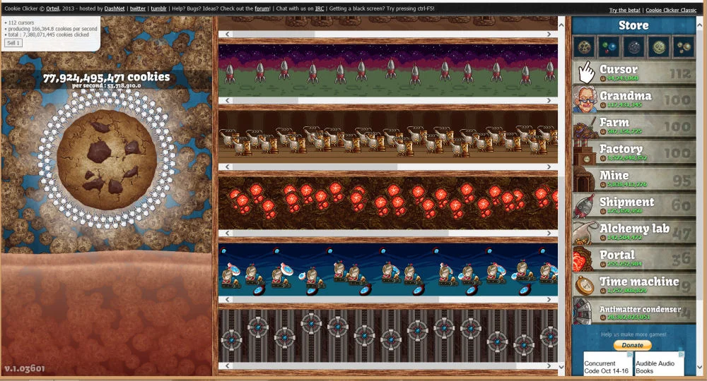Click the page's scroll-down arrow at far right
This screenshot has height=381, width=707.
coord(700,367)
